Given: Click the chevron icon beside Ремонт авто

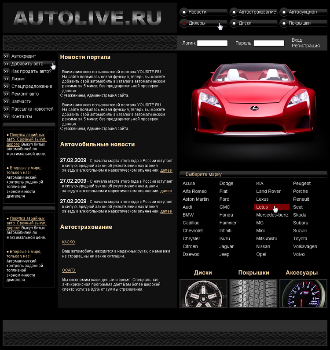Looking at the screenshot, I should point(6,94).
